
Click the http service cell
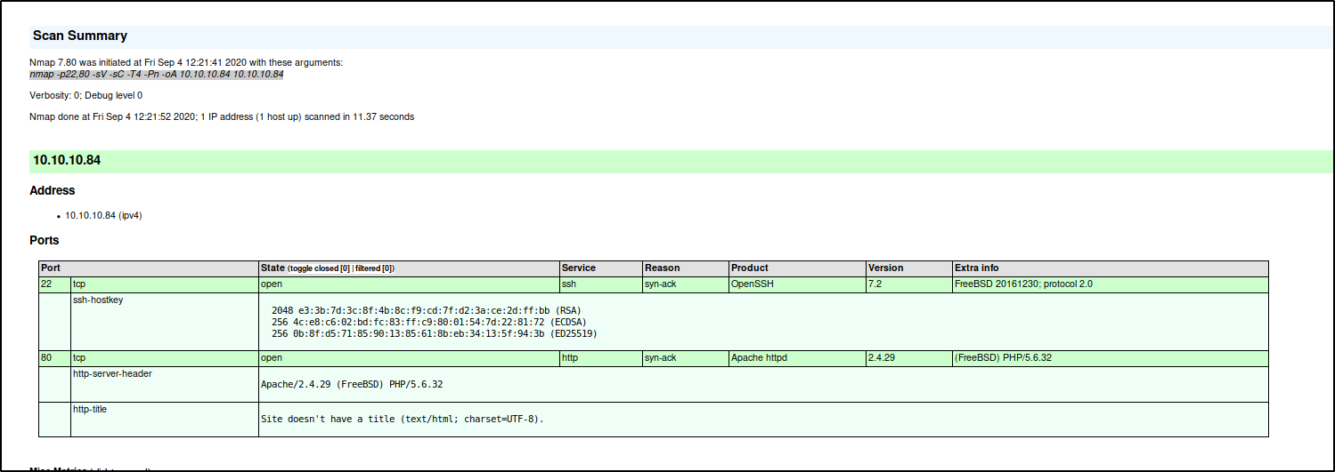pyautogui.click(x=601, y=358)
